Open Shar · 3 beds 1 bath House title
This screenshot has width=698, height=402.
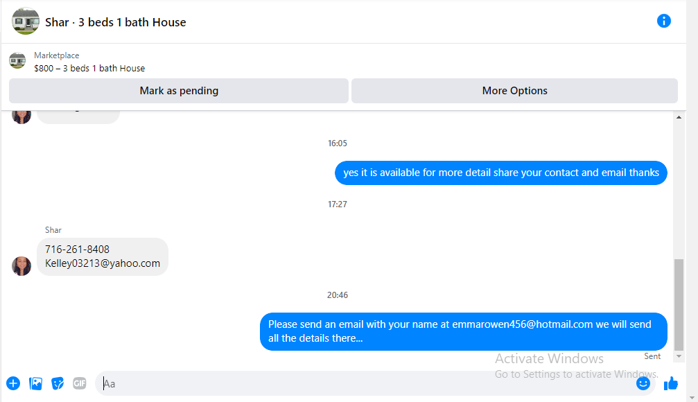click(116, 22)
